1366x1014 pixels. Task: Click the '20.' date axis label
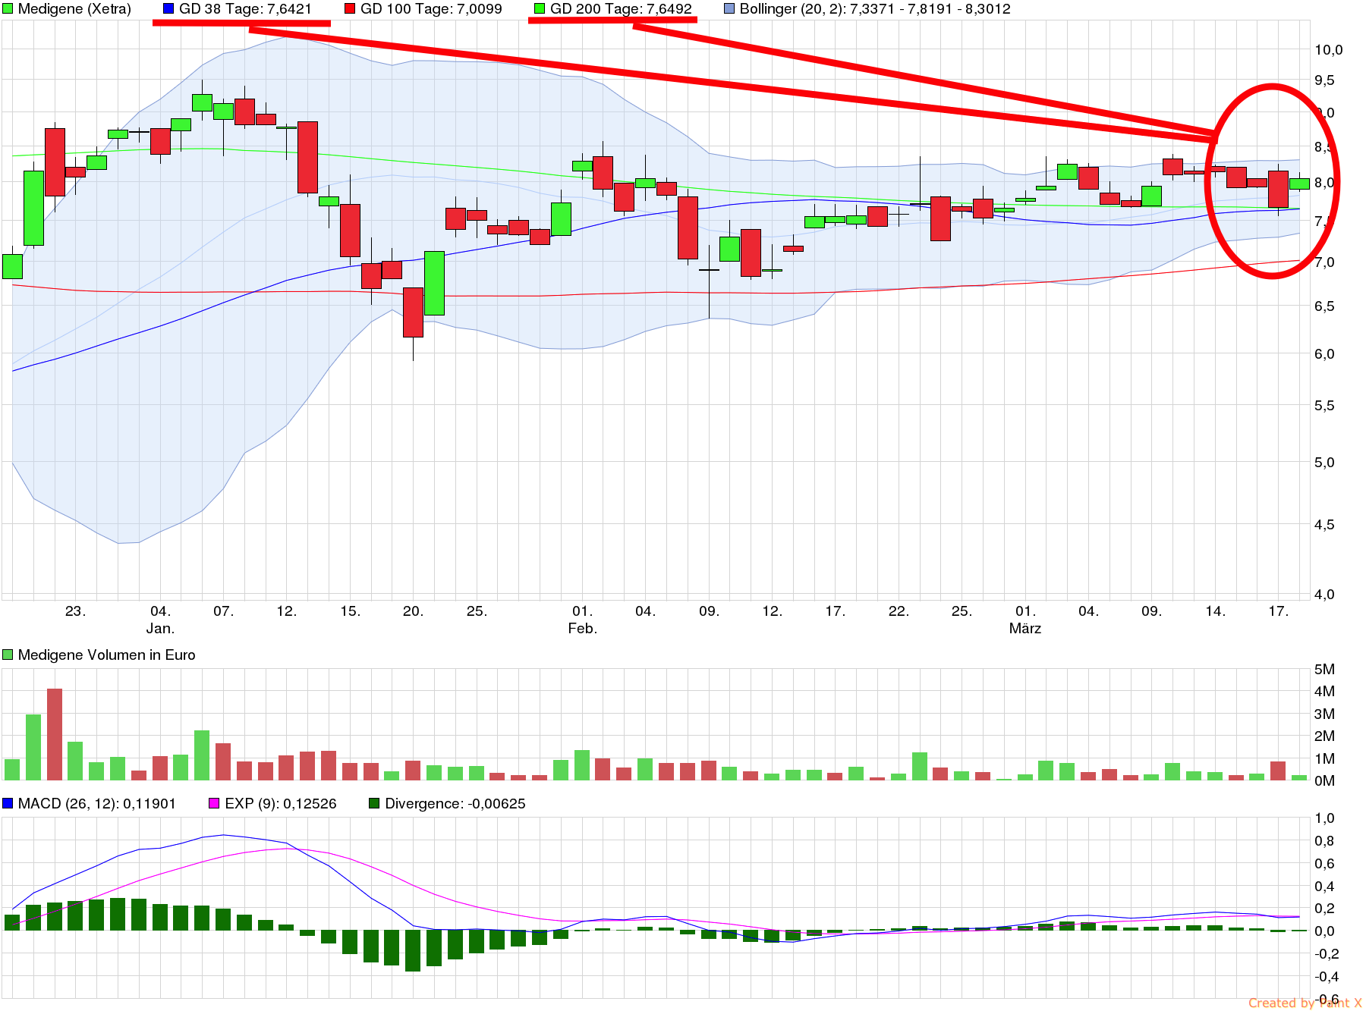413,611
